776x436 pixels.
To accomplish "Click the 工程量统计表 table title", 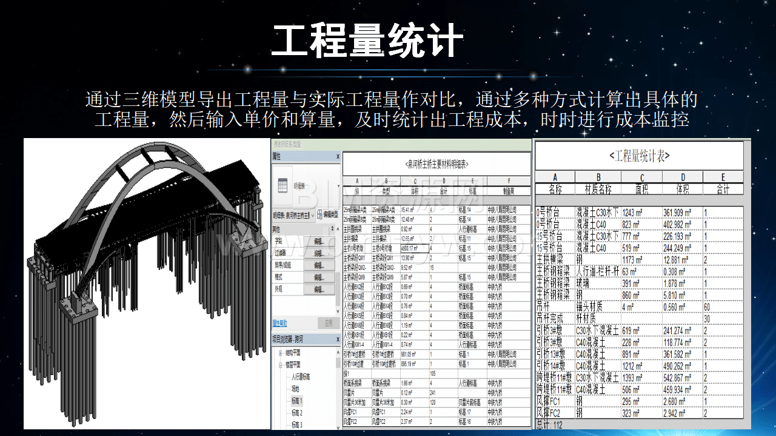I will tap(640, 156).
